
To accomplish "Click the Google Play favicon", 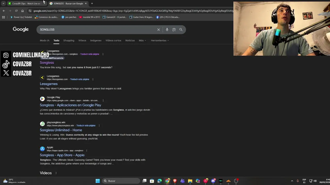I will click(x=42, y=99).
